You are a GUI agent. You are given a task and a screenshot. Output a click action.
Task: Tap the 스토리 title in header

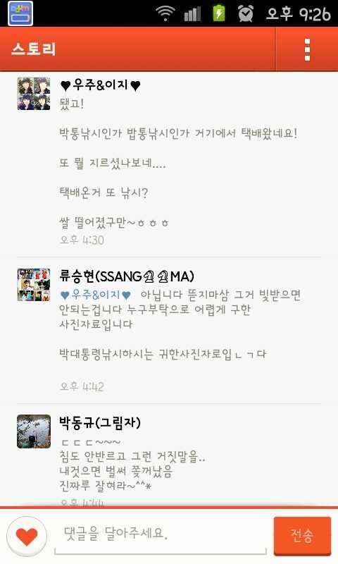33,49
